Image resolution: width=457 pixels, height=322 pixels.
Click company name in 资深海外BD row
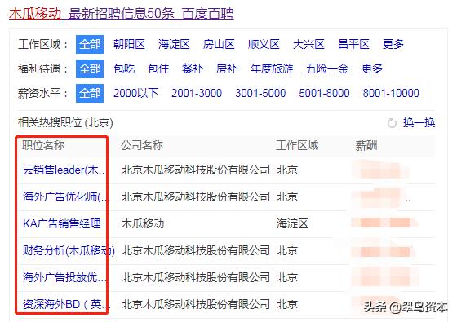tap(196, 304)
